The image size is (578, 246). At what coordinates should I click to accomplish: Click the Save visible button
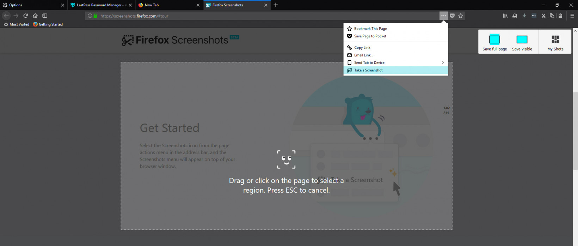tap(522, 42)
